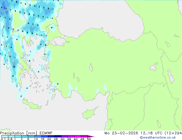The width and height of the screenshot is (182, 140).
Task: Pick the bright magenta 40–45 mm legend swatch
Action: pyautogui.click(x=78, y=136)
